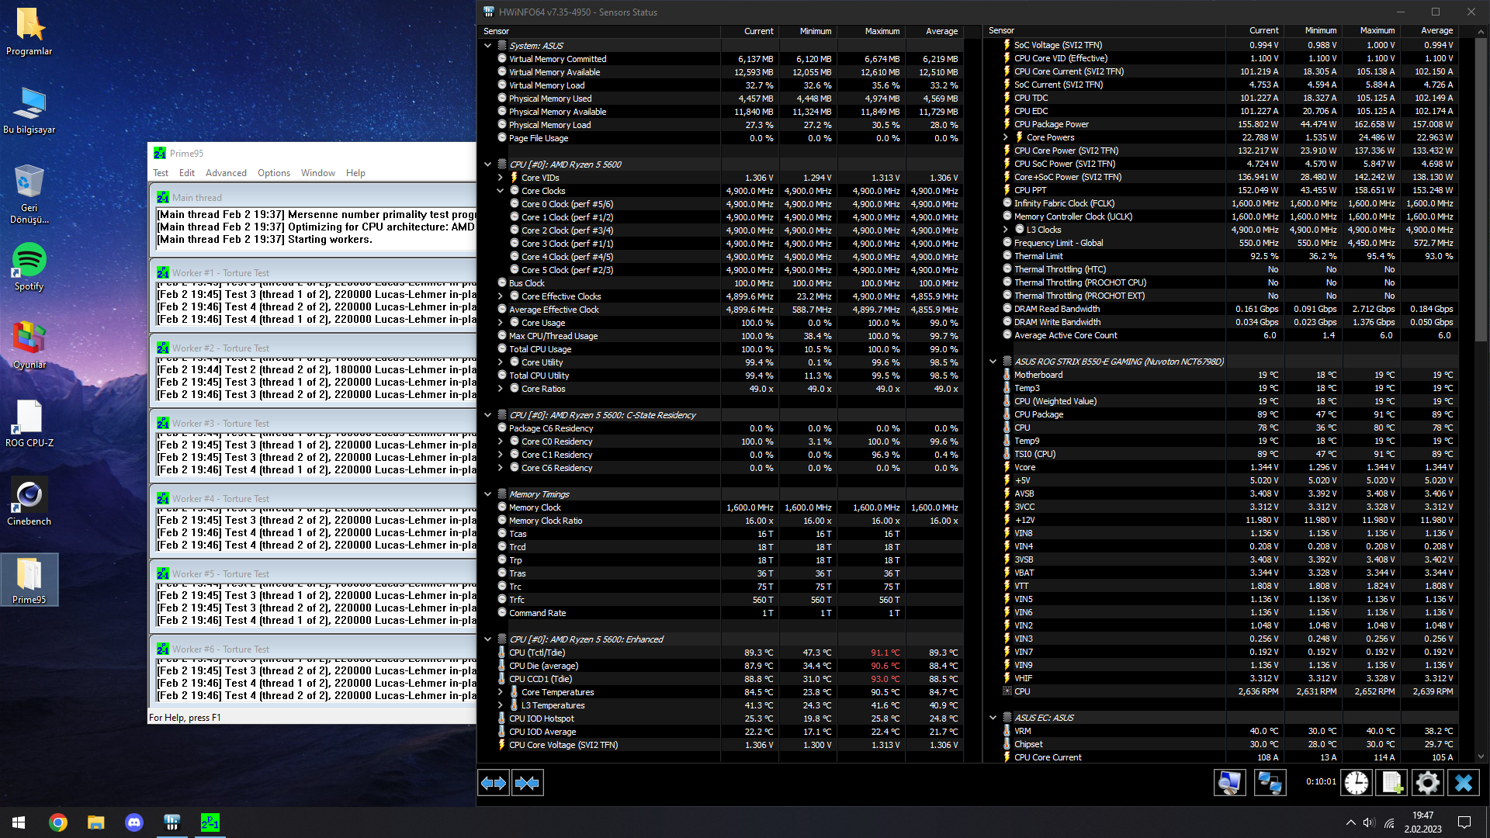Image resolution: width=1490 pixels, height=838 pixels.
Task: Open the Windows Start menu
Action: pyautogui.click(x=19, y=822)
